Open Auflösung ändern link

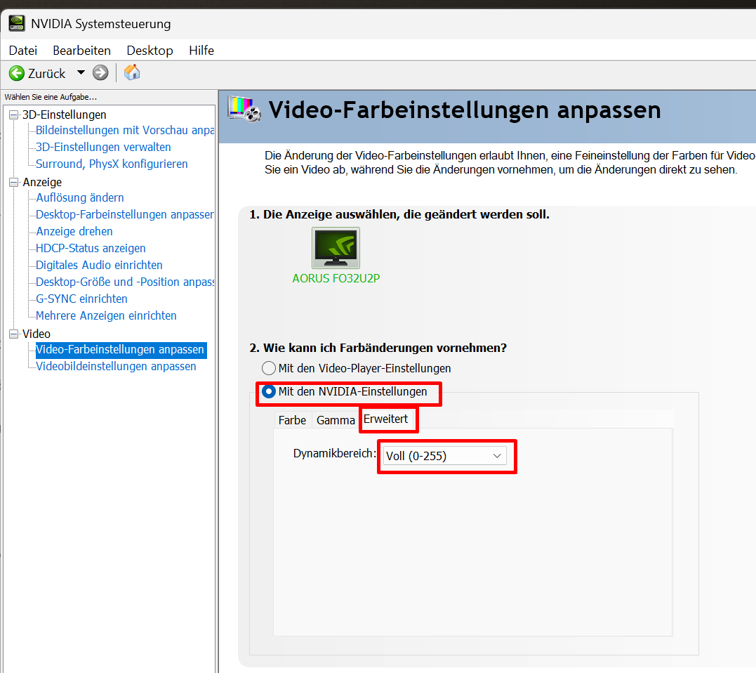point(80,198)
